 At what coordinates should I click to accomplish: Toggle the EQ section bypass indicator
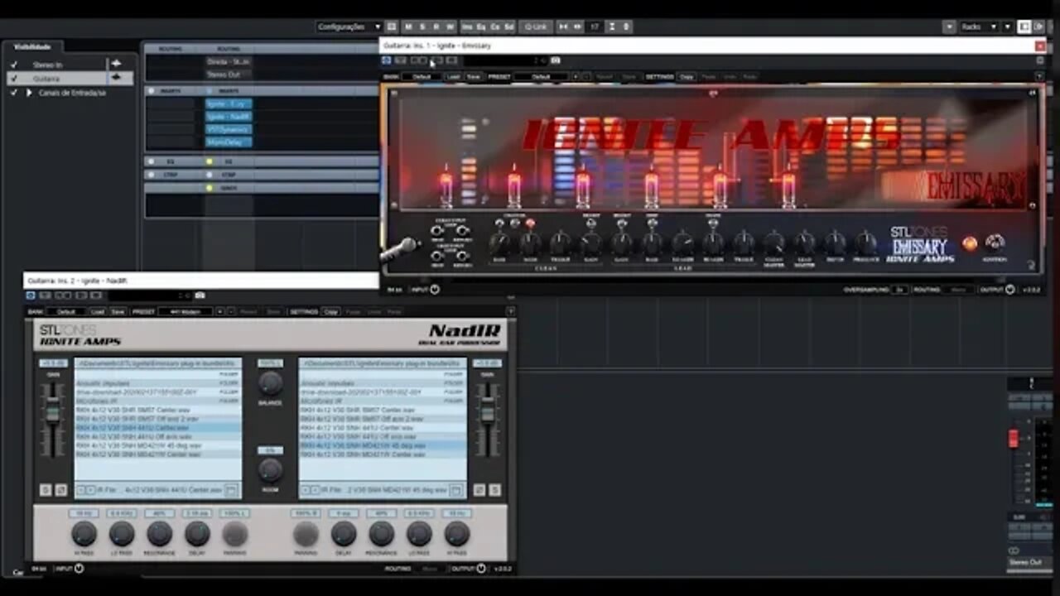point(210,162)
